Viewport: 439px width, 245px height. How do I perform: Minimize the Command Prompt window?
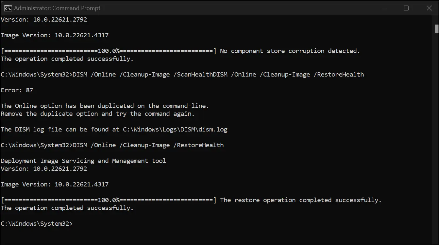point(384,8)
